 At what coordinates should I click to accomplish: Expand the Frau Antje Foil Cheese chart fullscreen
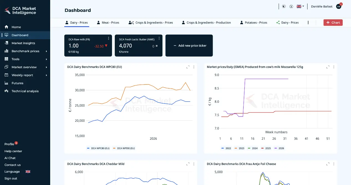point(328,164)
